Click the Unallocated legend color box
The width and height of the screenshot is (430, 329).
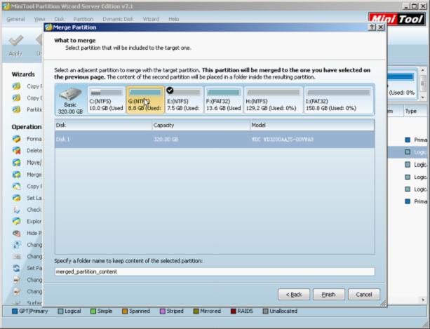click(265, 311)
